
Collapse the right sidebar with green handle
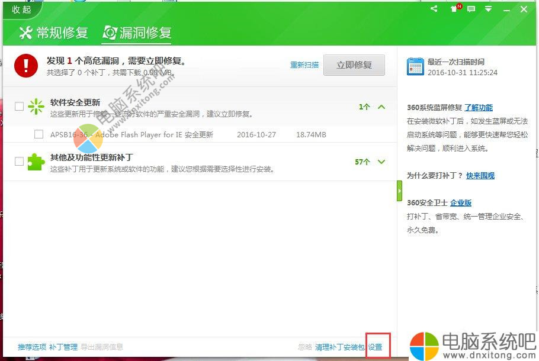point(399,191)
